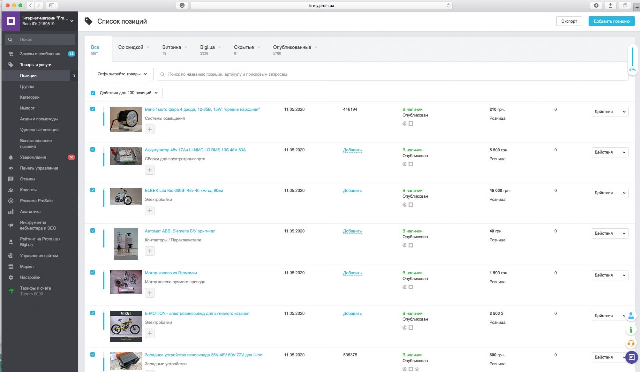Screen dimensions: 640x372
Task: Click the green info icon
Action: (x=631, y=330)
